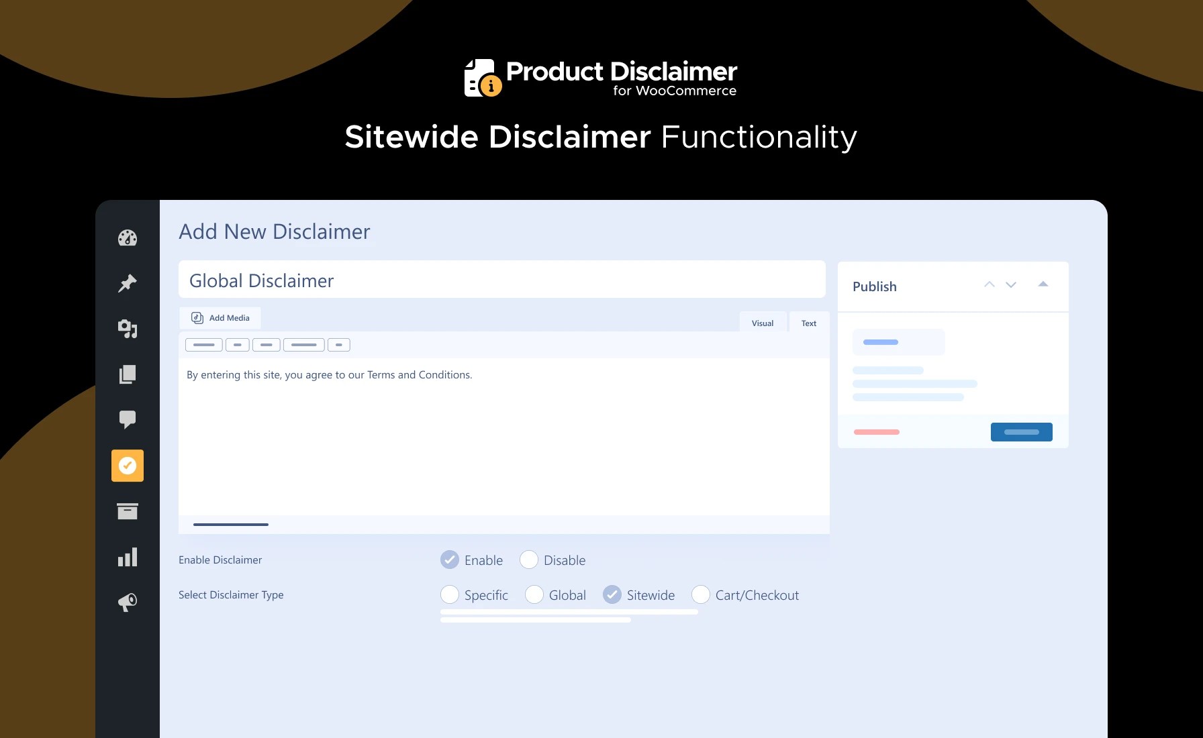1203x738 pixels.
Task: Choose the Cart/Checkout disclaimer type
Action: (x=701, y=594)
